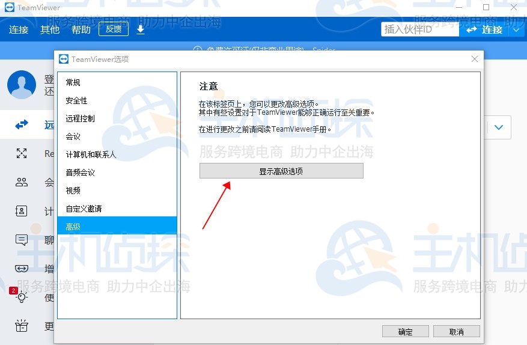Select the 会议 options category
Screen dimensions: 527x345
(117, 136)
